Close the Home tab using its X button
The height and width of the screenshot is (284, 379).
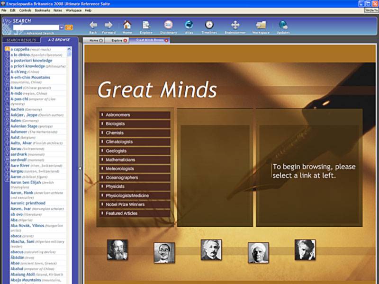101,41
